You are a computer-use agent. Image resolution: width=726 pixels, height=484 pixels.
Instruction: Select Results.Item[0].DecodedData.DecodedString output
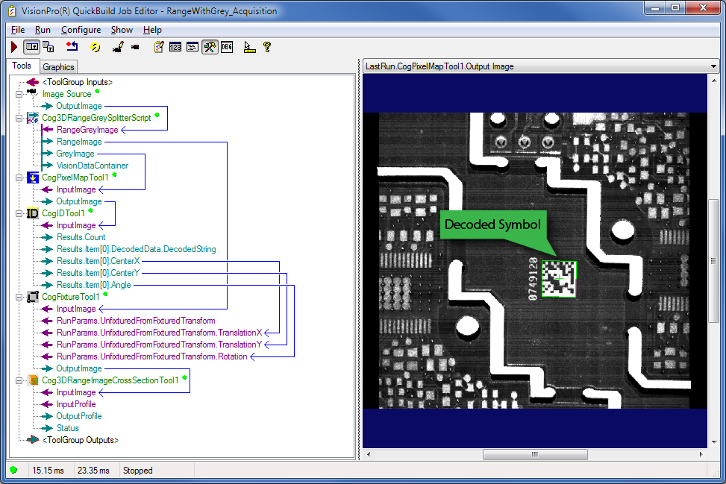(x=136, y=249)
